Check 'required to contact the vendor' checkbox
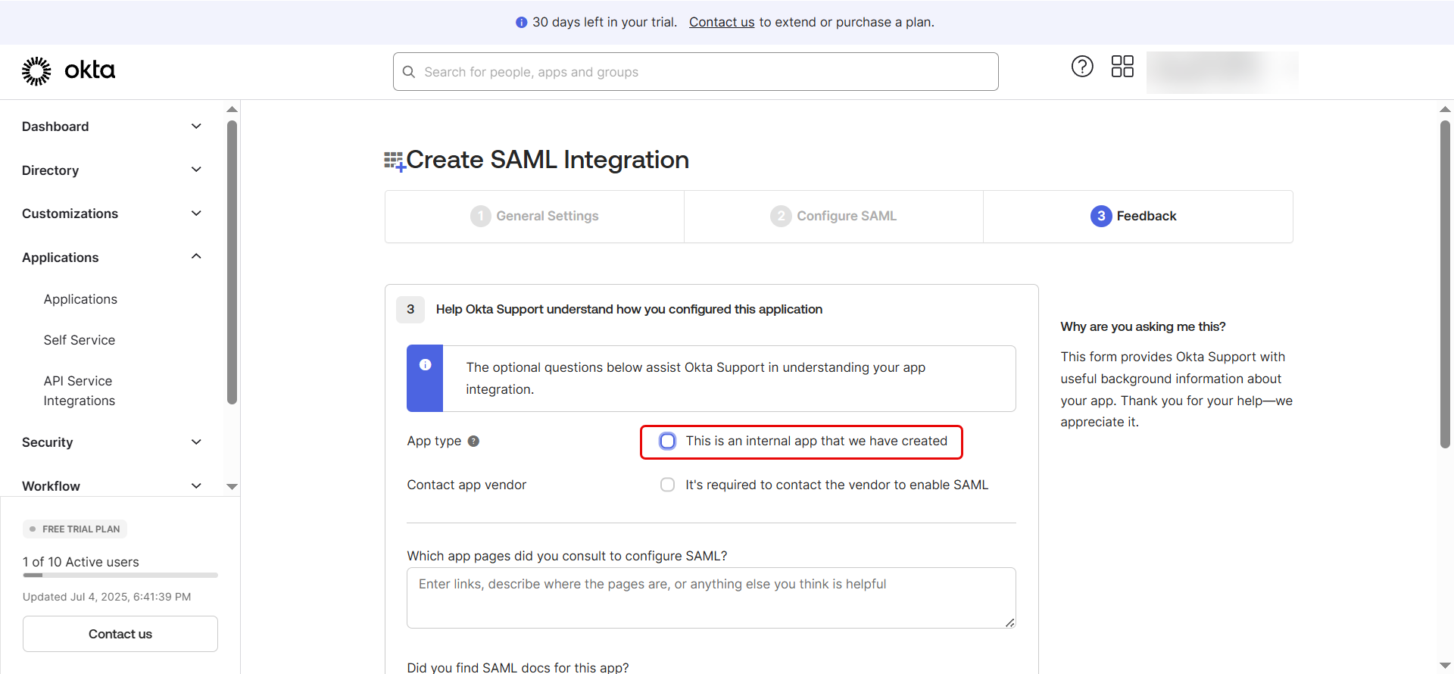This screenshot has height=674, width=1454. [667, 485]
